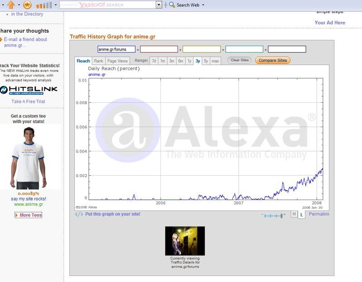Click the graph zoom slider handle
Screen dimensions: 362x282
[x=281, y=216]
